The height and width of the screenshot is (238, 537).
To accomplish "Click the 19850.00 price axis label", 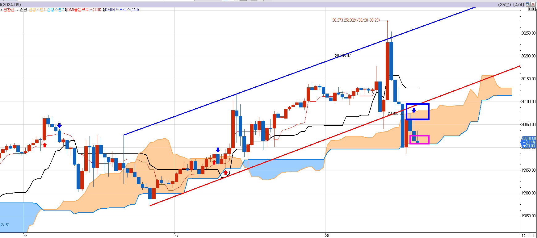I will (528, 216).
